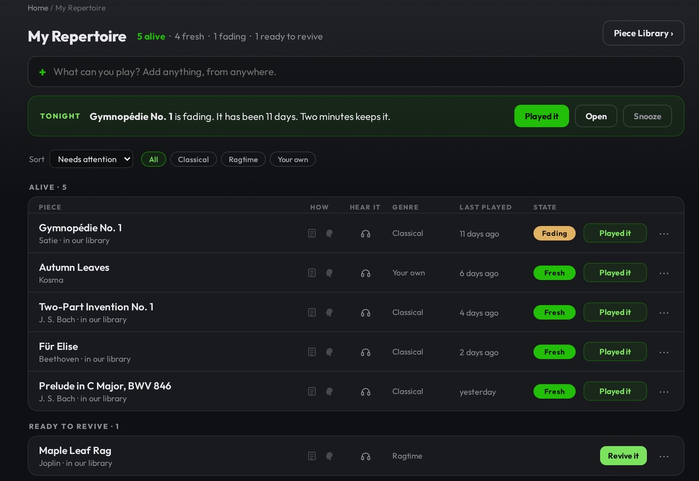
Task: Click the 'Prelude in C Major, BWV 846' title
Action: [105, 386]
